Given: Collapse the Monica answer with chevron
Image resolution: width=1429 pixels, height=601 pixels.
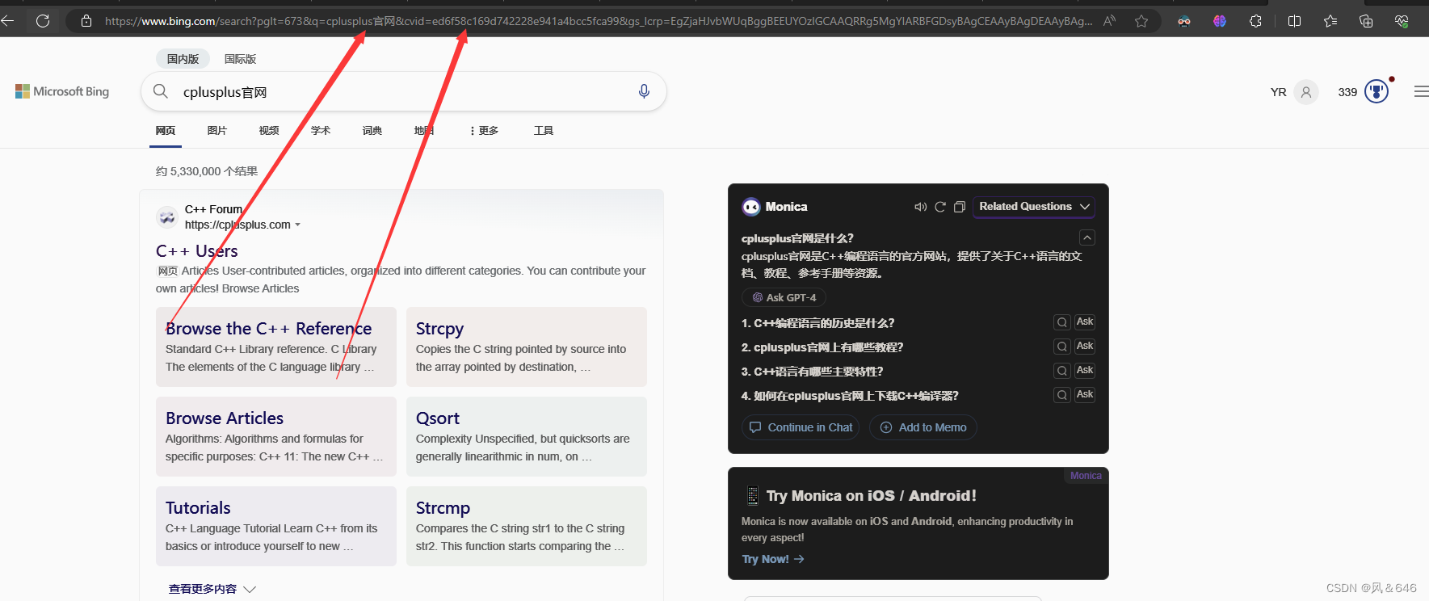Looking at the screenshot, I should (1087, 237).
